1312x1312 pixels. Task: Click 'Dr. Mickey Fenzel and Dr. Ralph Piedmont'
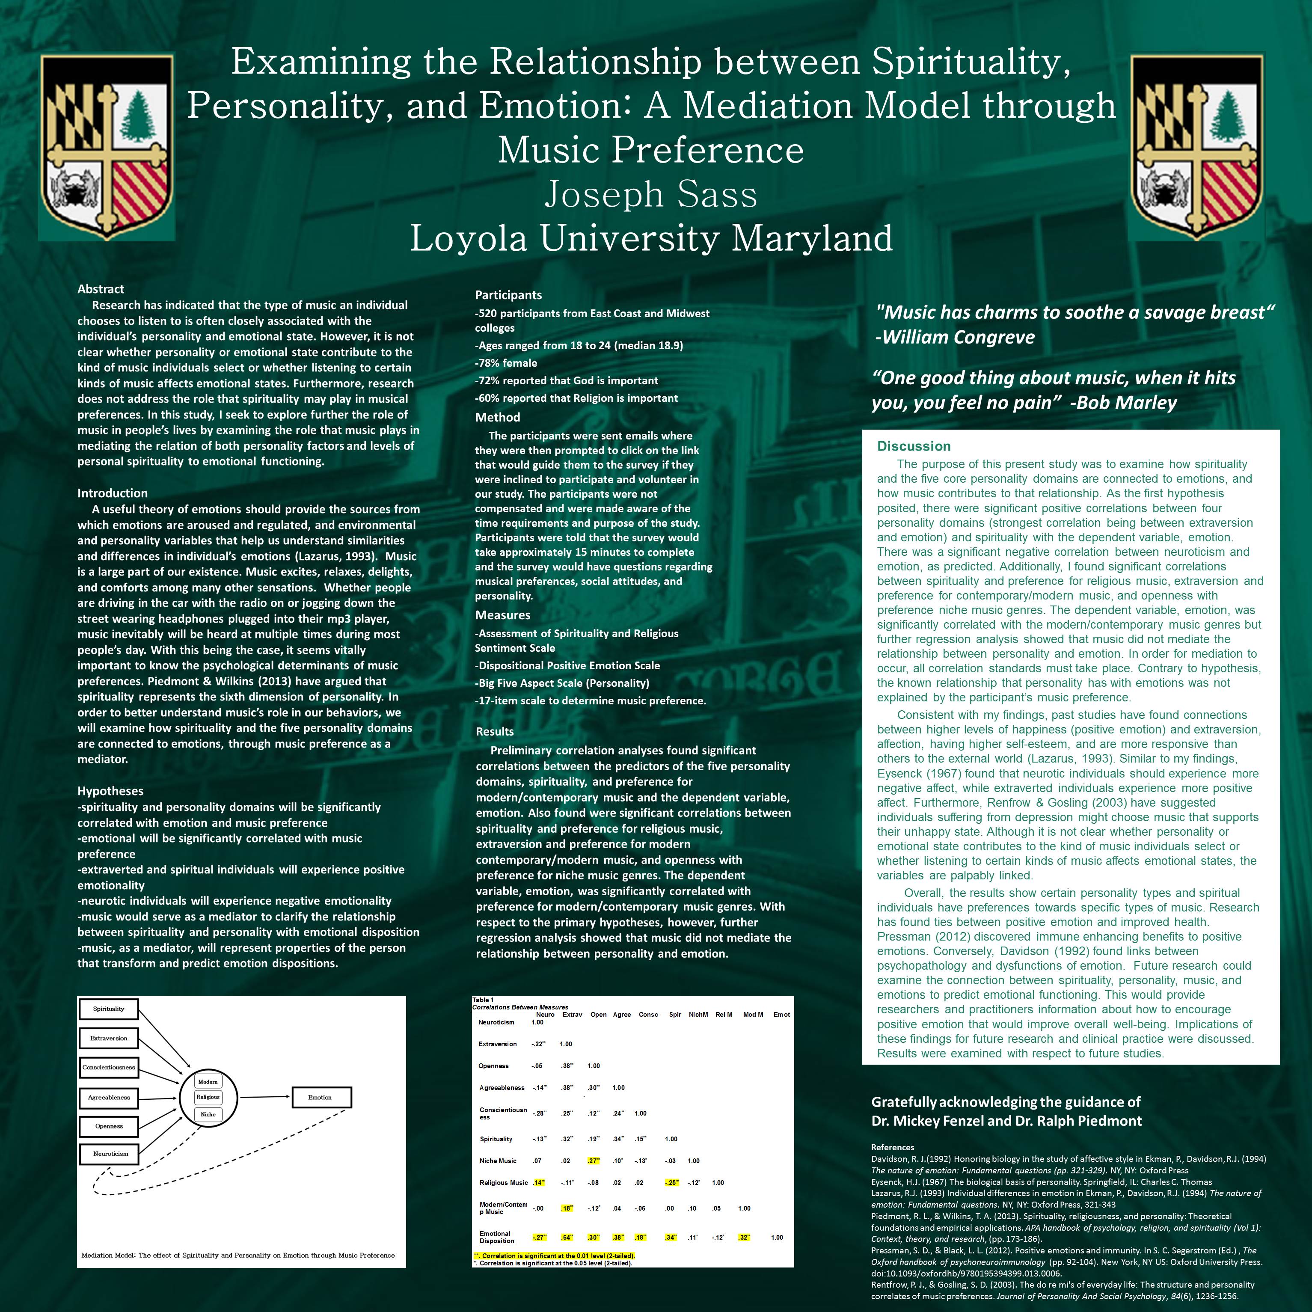tap(1006, 1120)
